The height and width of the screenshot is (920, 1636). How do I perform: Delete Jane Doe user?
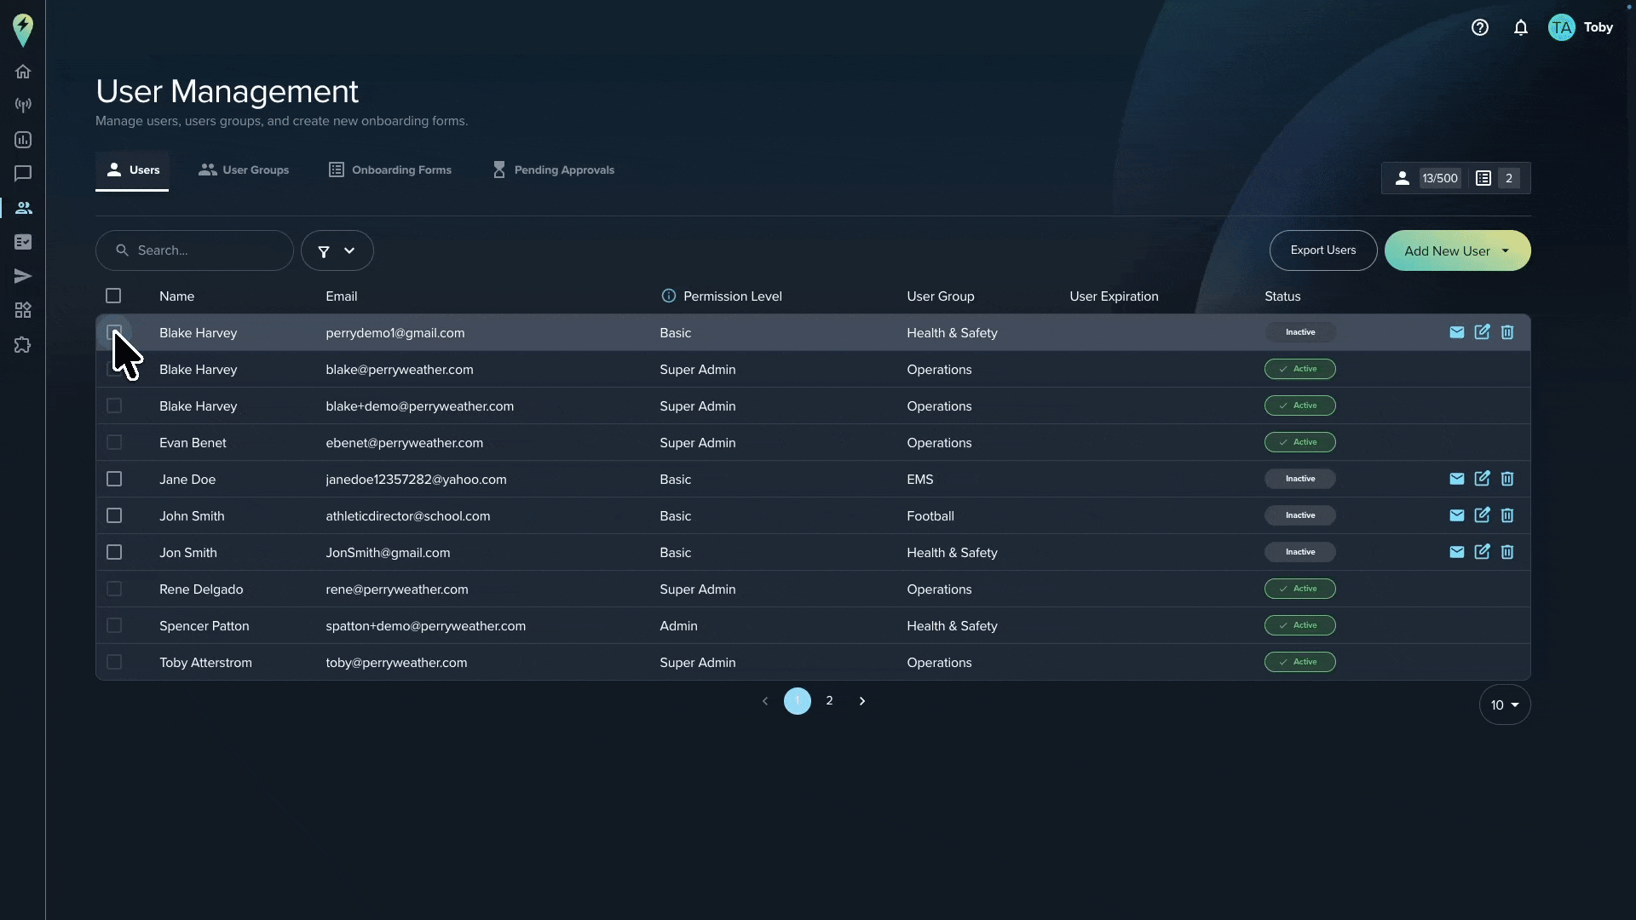pos(1507,479)
